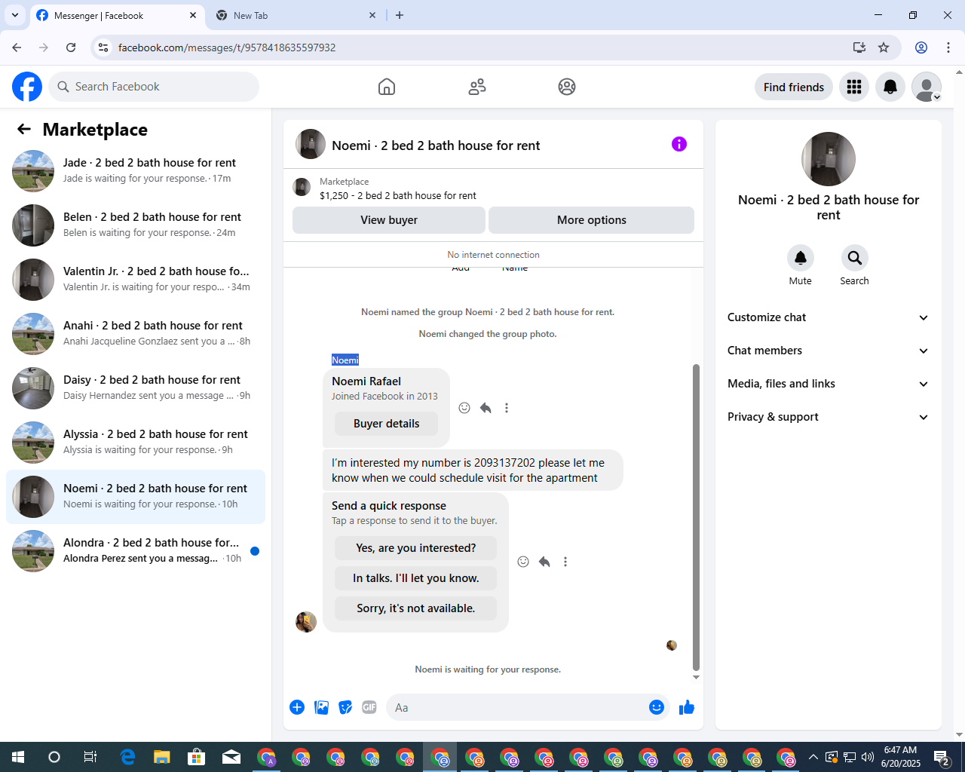
Task: Open more options for Noemi Rafael card
Action: [507, 408]
